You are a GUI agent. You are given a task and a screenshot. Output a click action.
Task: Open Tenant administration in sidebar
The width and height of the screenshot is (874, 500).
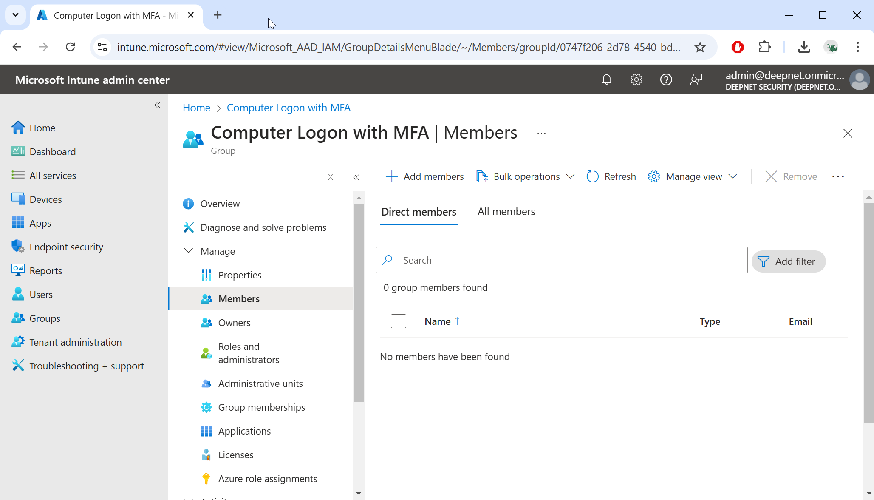click(x=75, y=342)
